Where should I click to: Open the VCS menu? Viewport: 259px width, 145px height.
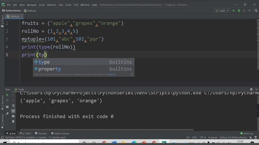76,5
